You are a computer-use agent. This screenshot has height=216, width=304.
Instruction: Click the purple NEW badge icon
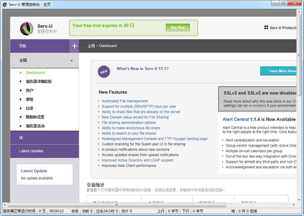pos(104,71)
